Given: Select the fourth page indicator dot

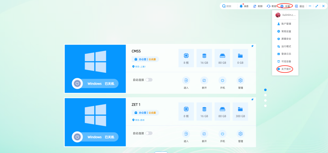Looking at the screenshot, I should (x=266, y=106).
